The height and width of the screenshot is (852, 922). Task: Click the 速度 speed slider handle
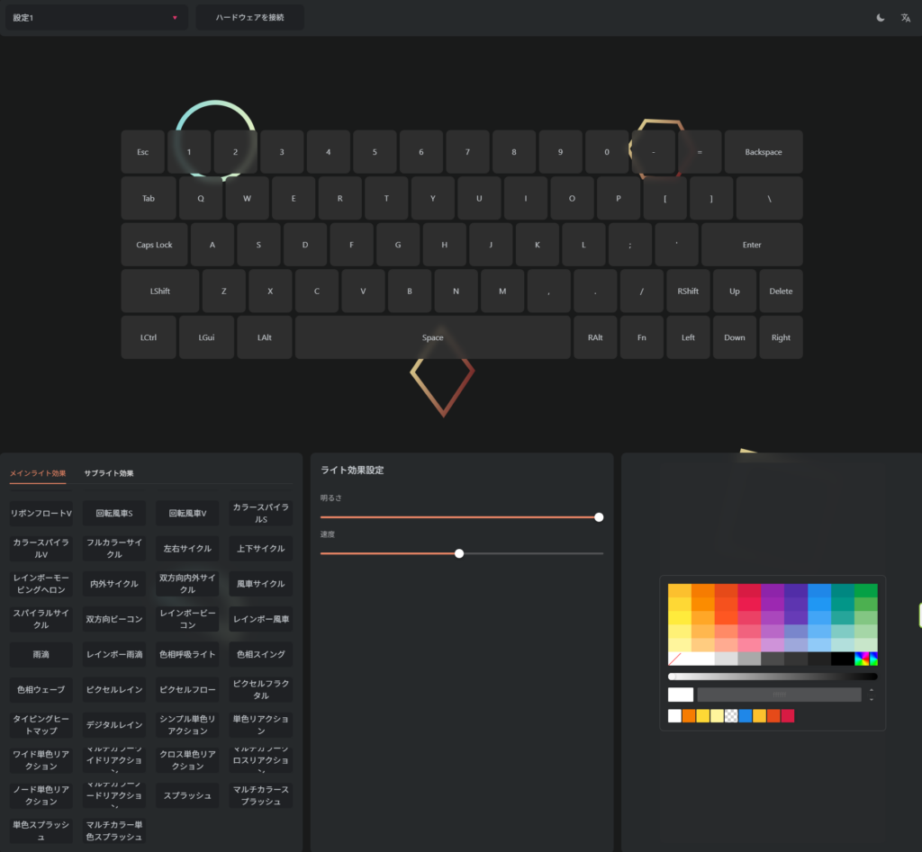(x=459, y=553)
